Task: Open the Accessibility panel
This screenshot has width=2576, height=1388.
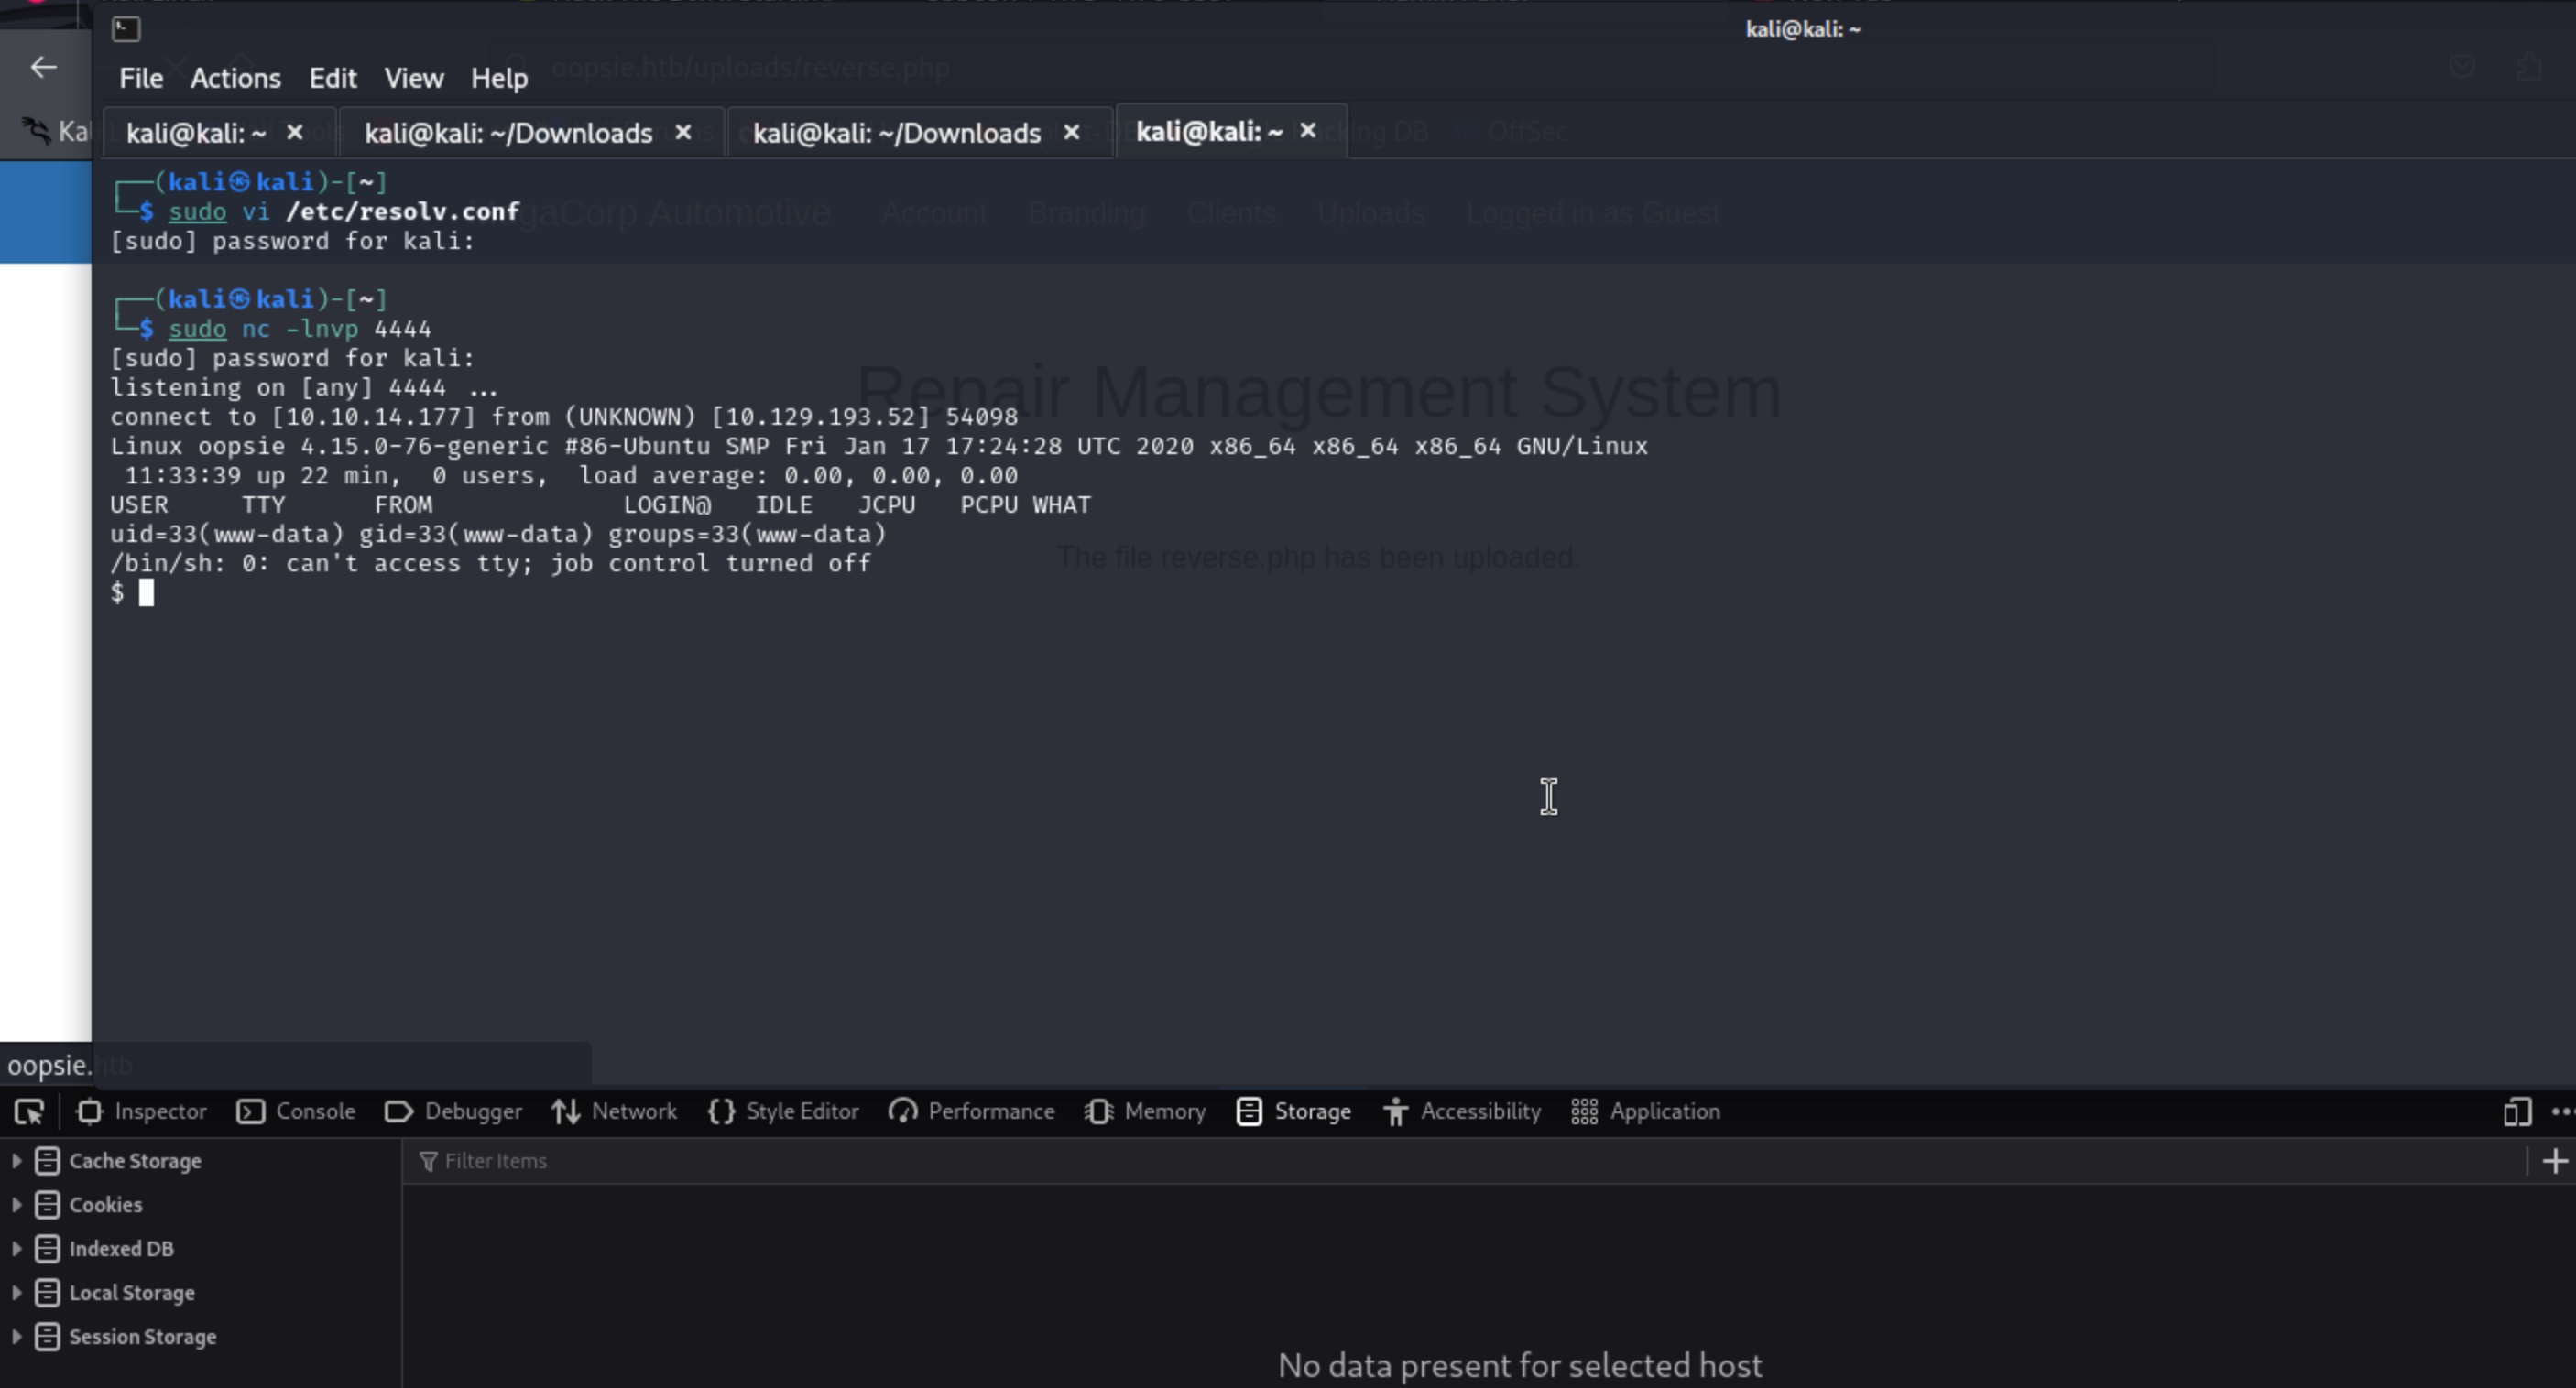Action: [x=1462, y=1112]
